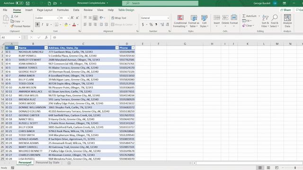The width and height of the screenshot is (303, 170).
Task: Toggle Bottom Align vertical alignment
Action: [x=95, y=18]
